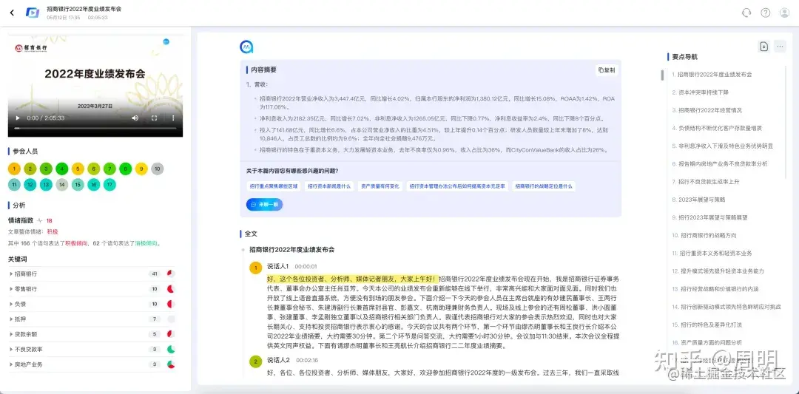Click the export document icon
The image size is (799, 394).
click(763, 47)
